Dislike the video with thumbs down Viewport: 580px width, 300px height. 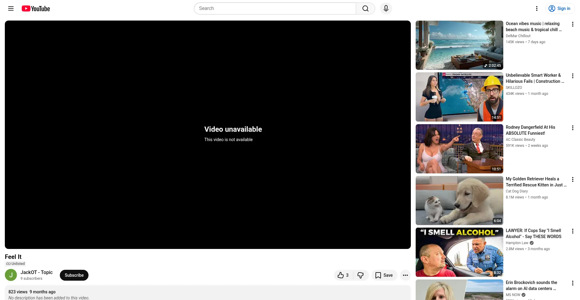361,275
